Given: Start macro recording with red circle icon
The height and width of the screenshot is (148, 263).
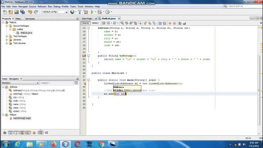Looking at the screenshot, I should [x=170, y=23].
